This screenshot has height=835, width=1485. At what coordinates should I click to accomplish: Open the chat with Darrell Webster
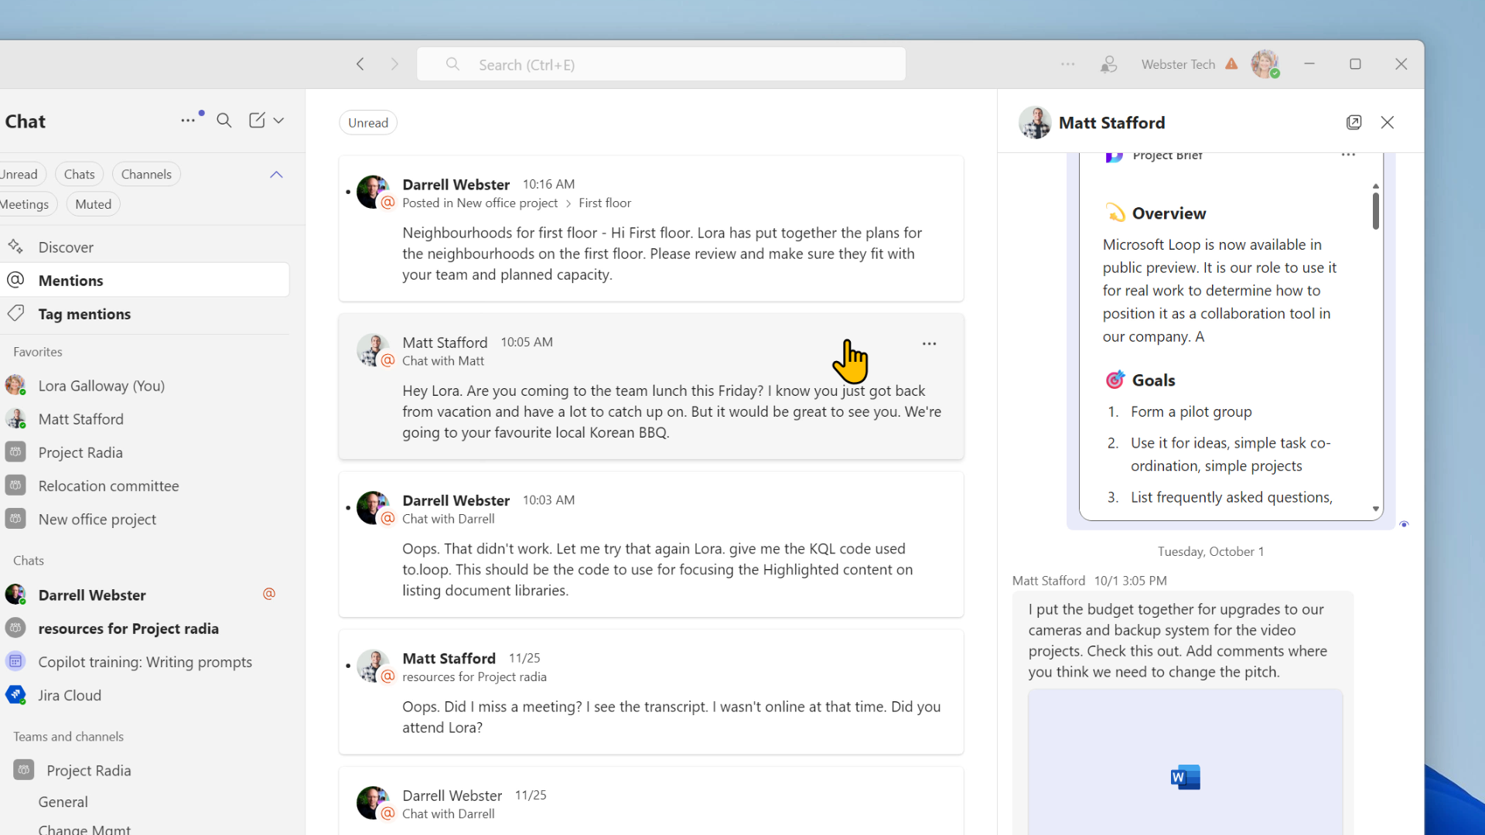pyautogui.click(x=92, y=595)
